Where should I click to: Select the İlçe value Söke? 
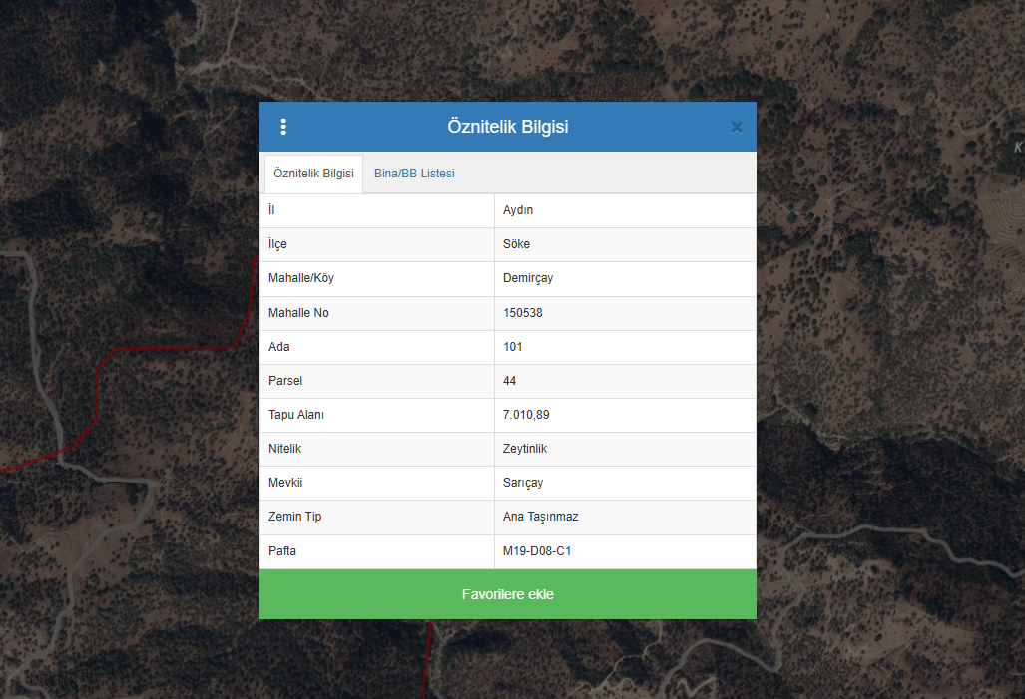point(516,244)
